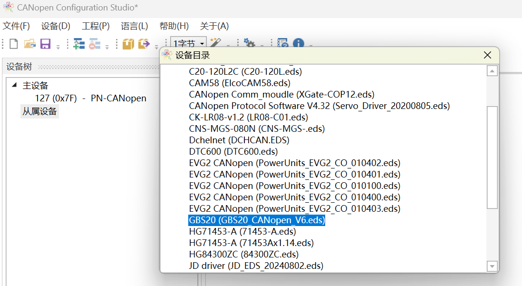The width and height of the screenshot is (522, 286).
Task: Select Dchelnet (DCHCAN.EDS) entry
Action: 239,140
